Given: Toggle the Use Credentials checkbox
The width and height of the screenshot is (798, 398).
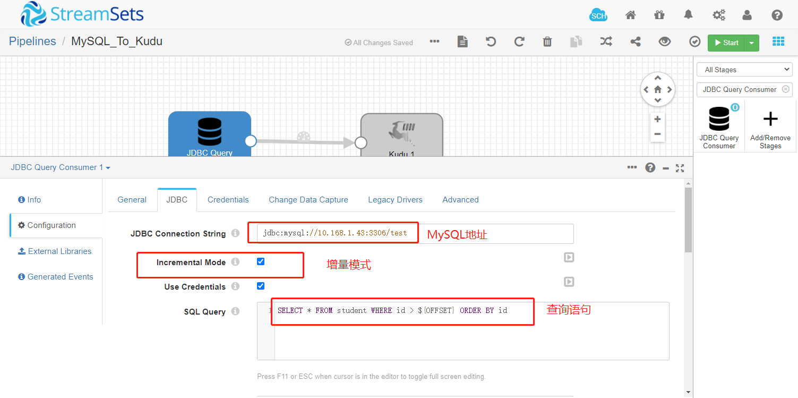Looking at the screenshot, I should [261, 286].
